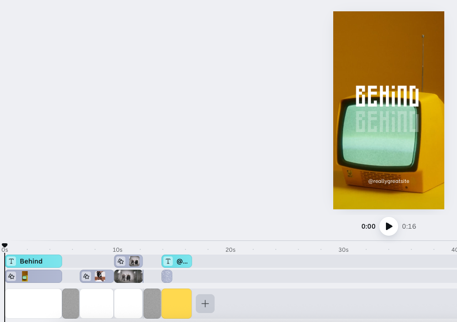Click the @reallygreatsite text in the preview

click(388, 181)
